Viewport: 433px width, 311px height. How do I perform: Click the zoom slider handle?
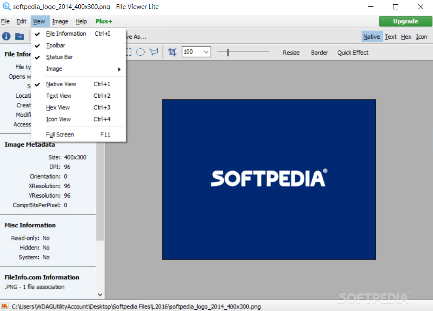[228, 52]
